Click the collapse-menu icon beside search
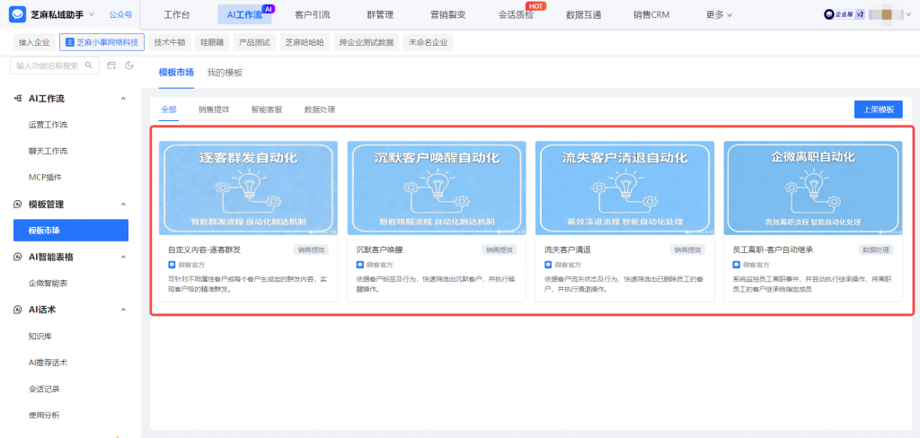Image resolution: width=920 pixels, height=438 pixels. click(x=111, y=66)
